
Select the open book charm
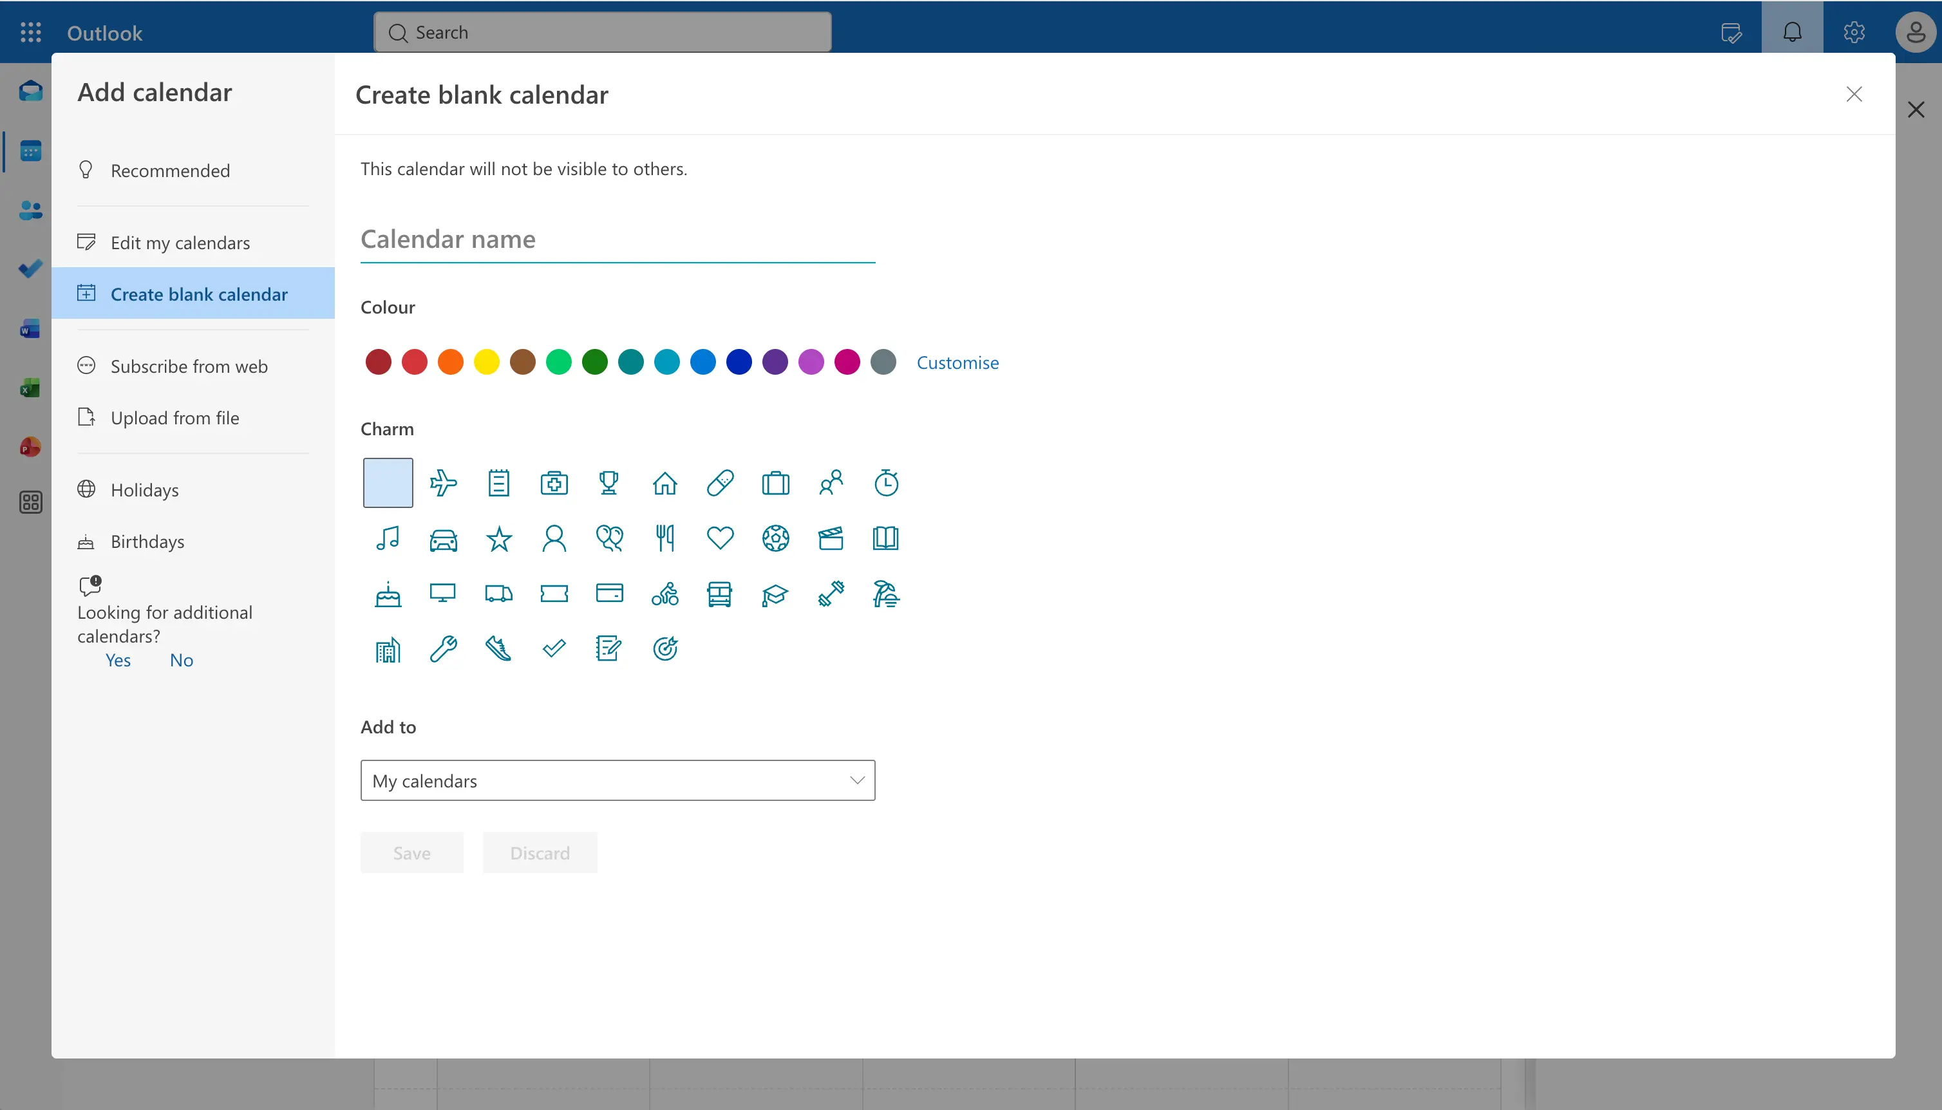[887, 538]
